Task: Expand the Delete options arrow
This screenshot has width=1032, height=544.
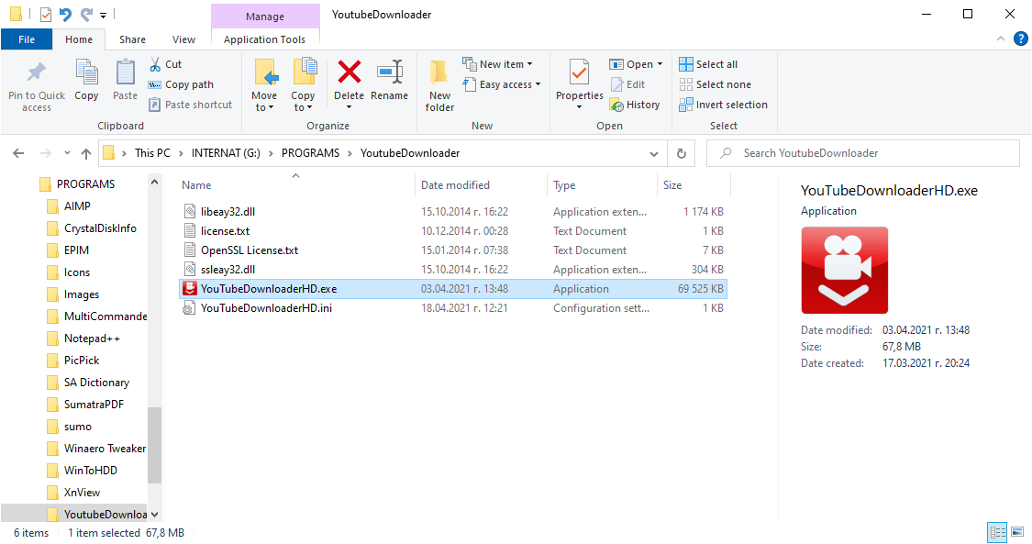Action: click(349, 107)
